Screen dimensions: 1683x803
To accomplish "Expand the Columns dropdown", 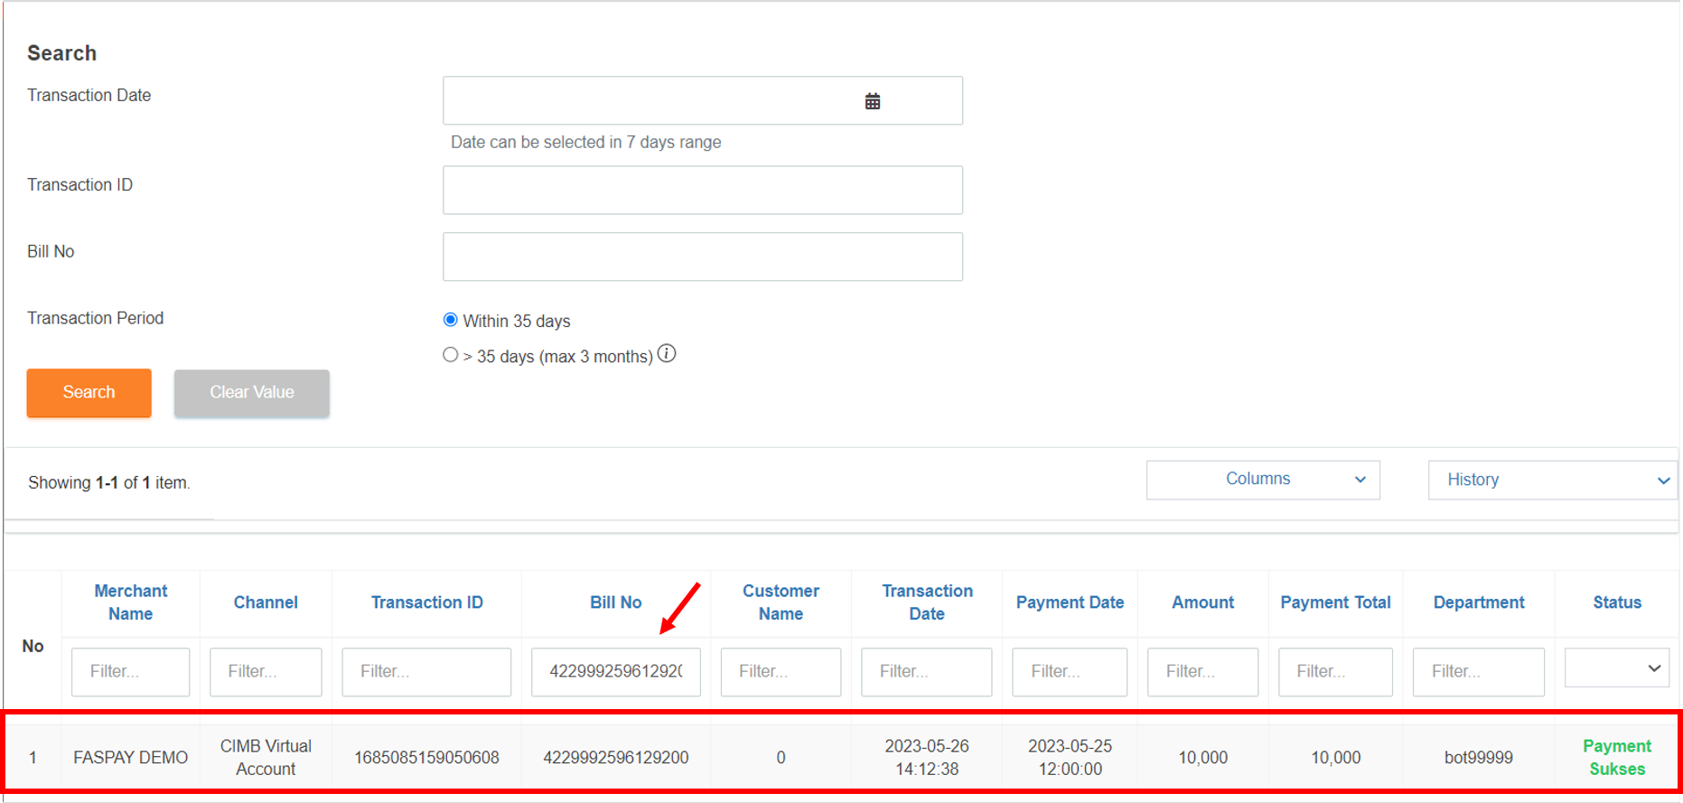I will click(1262, 480).
